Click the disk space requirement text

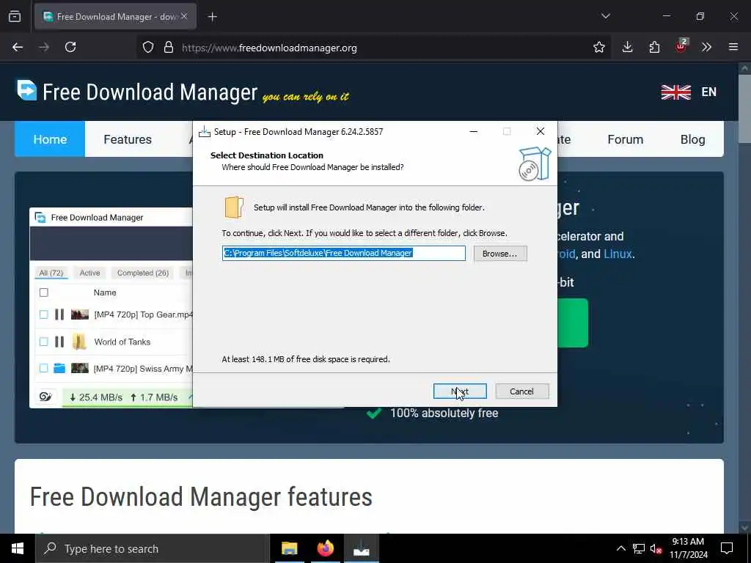click(306, 359)
